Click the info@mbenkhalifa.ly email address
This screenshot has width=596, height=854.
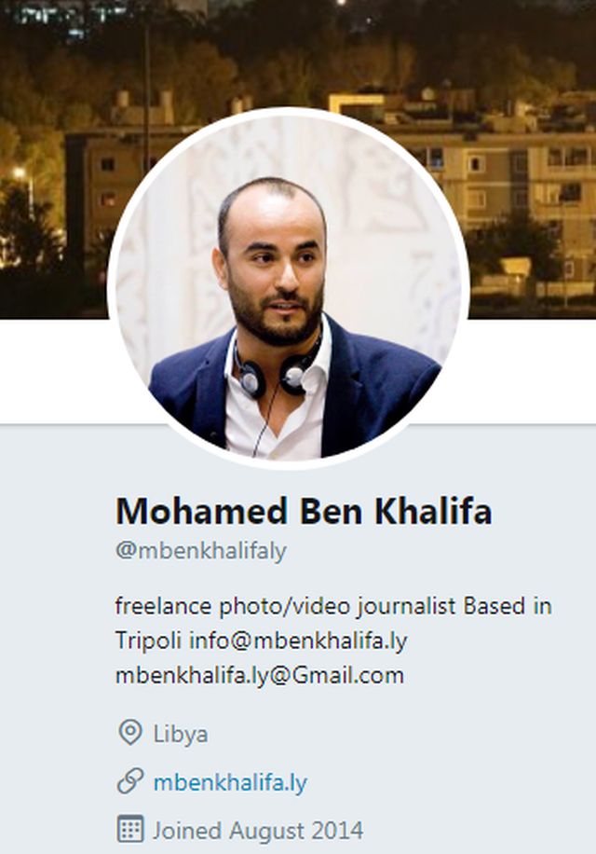pos(298,640)
